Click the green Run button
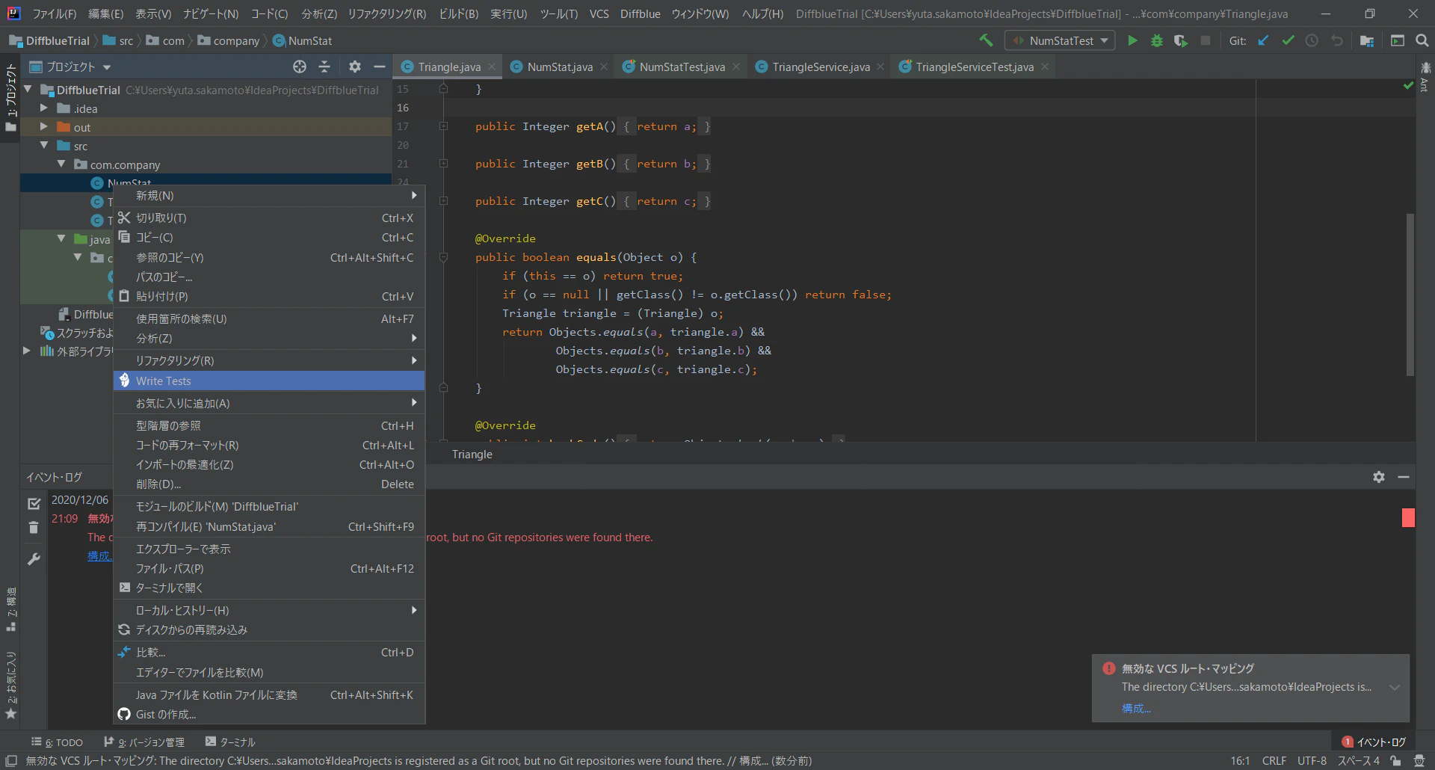Viewport: 1435px width, 770px height. point(1132,41)
